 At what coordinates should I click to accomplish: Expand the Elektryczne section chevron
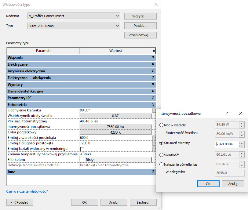153,64
